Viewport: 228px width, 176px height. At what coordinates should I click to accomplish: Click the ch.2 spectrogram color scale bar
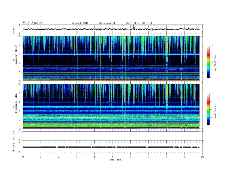coord(208,110)
